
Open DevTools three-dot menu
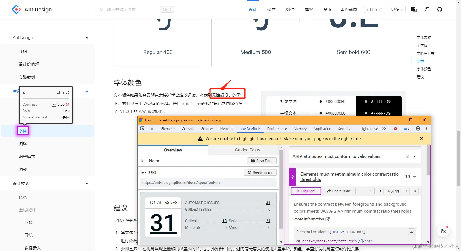coord(426,128)
